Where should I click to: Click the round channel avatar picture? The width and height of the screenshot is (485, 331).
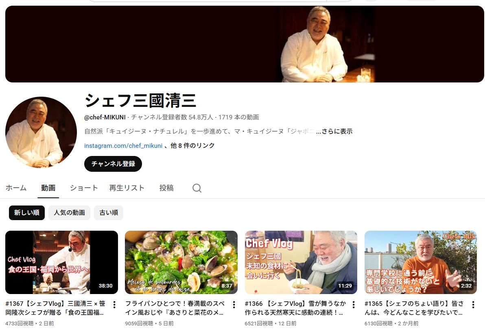pos(41,132)
